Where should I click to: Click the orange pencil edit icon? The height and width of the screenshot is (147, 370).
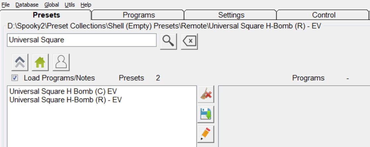pos(206,134)
